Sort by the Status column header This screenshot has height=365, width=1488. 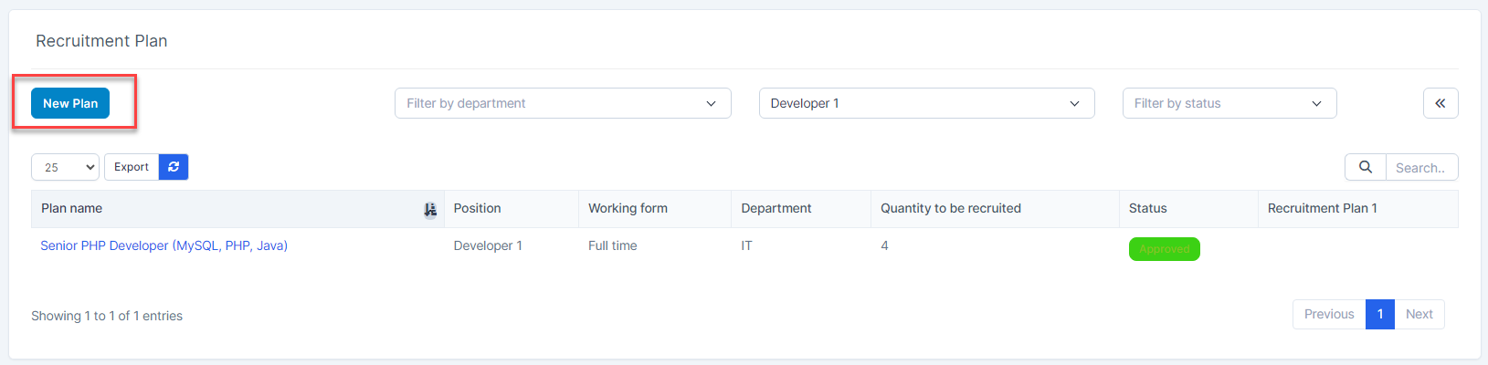click(x=1147, y=208)
